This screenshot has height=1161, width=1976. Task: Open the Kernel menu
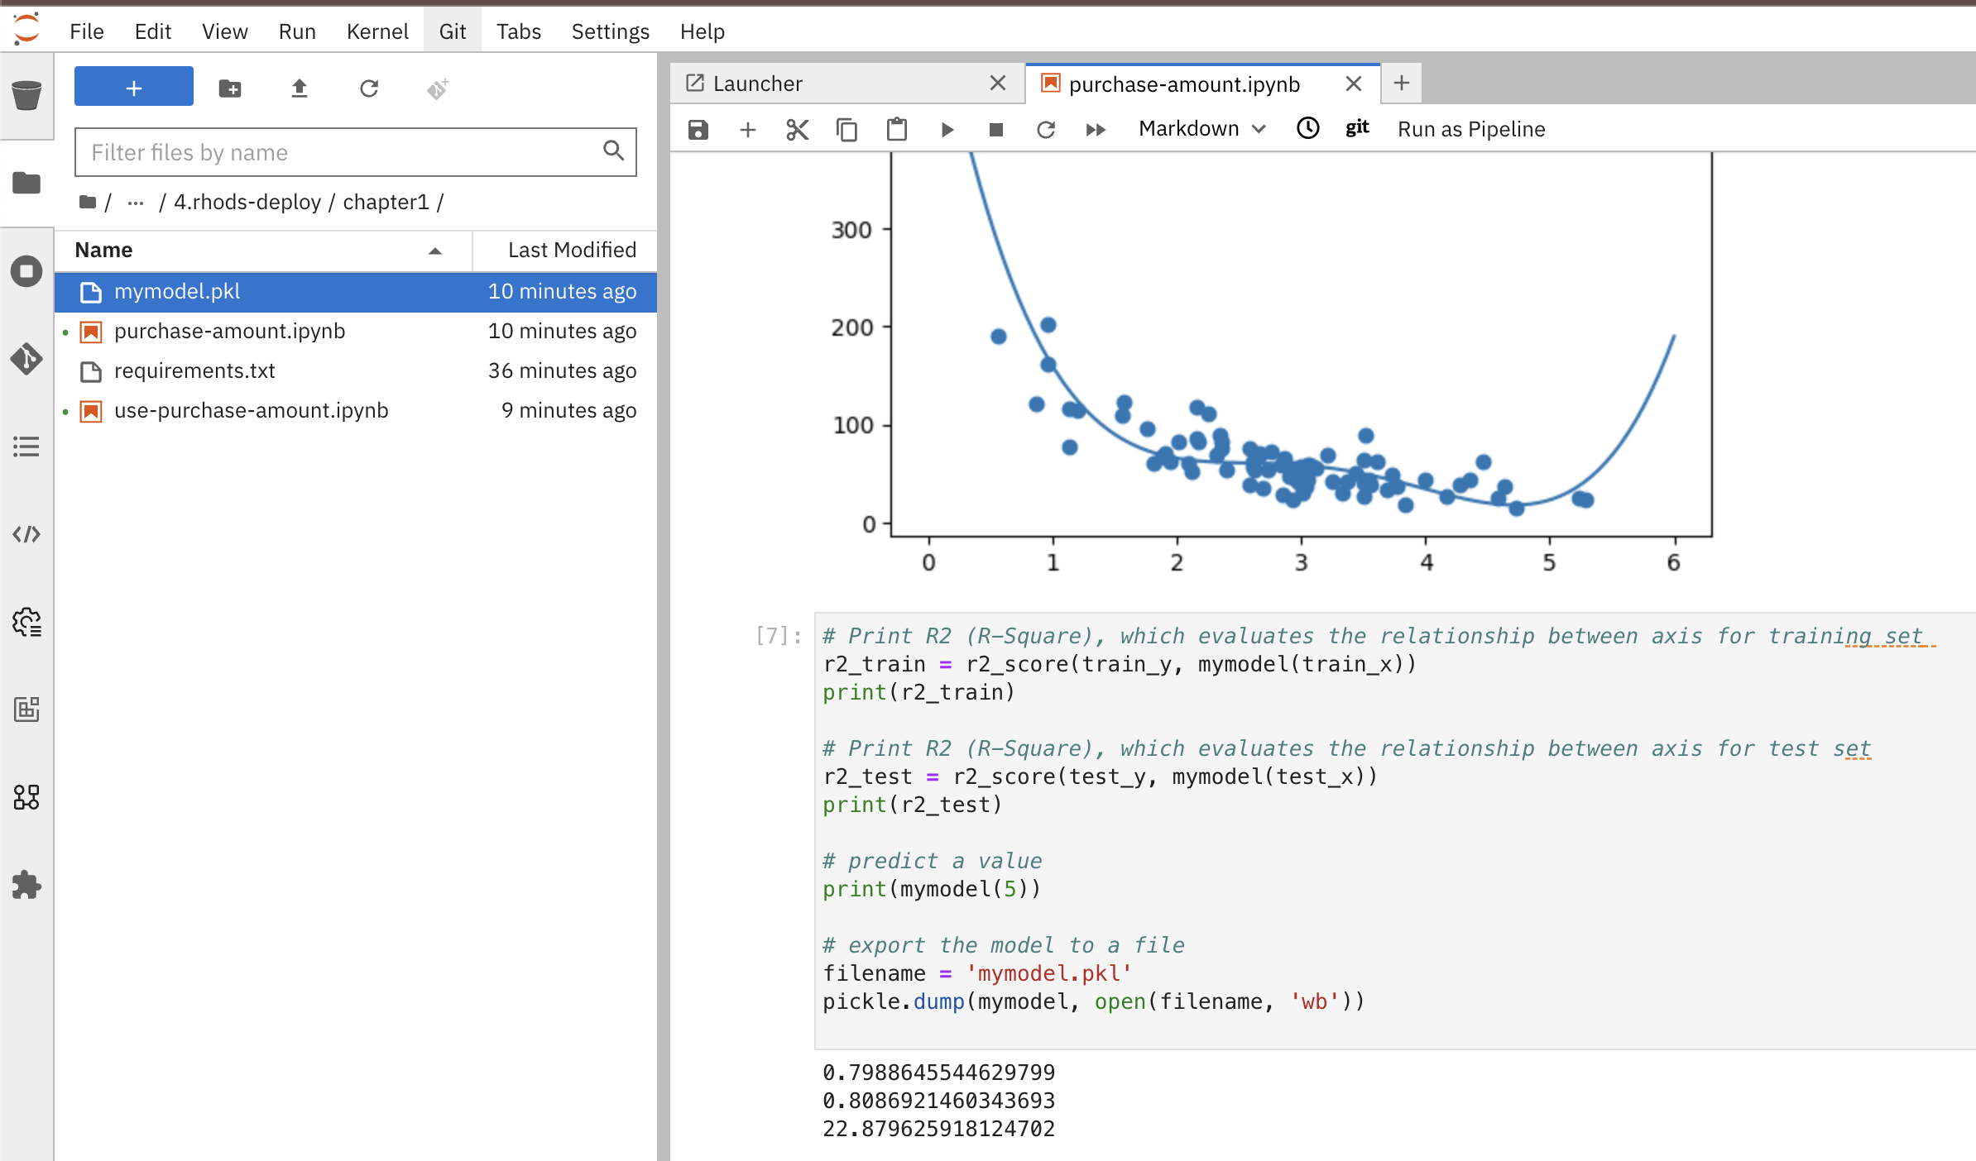coord(377,31)
